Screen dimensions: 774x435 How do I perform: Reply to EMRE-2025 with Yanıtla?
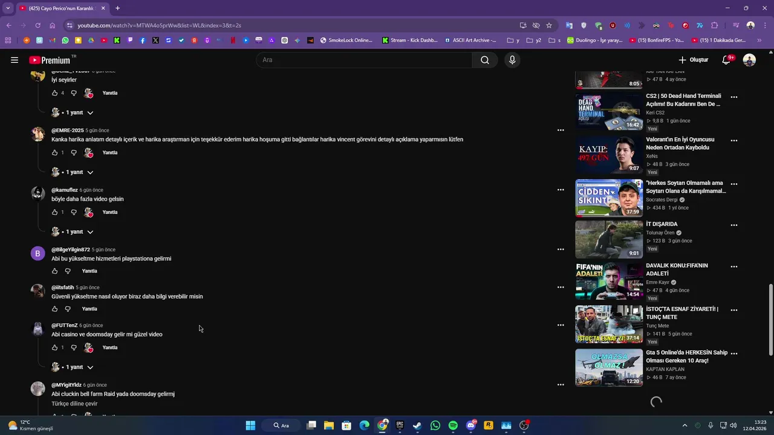click(x=110, y=153)
